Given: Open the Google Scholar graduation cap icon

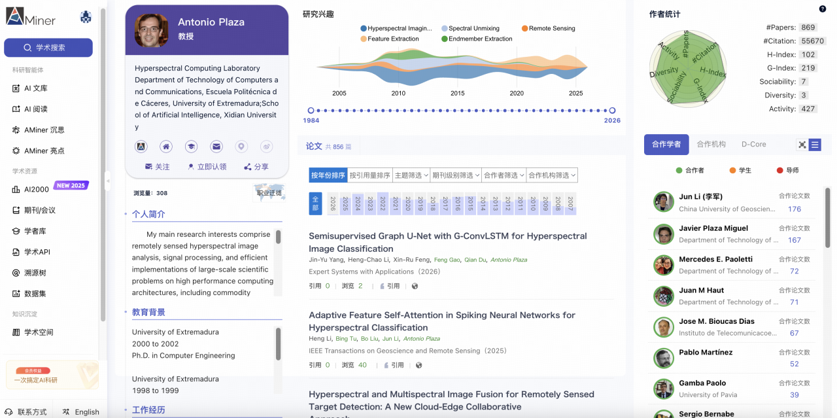Looking at the screenshot, I should (x=191, y=147).
